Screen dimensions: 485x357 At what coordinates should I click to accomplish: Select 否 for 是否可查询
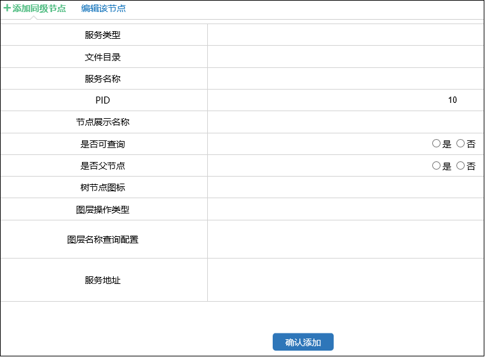click(461, 144)
